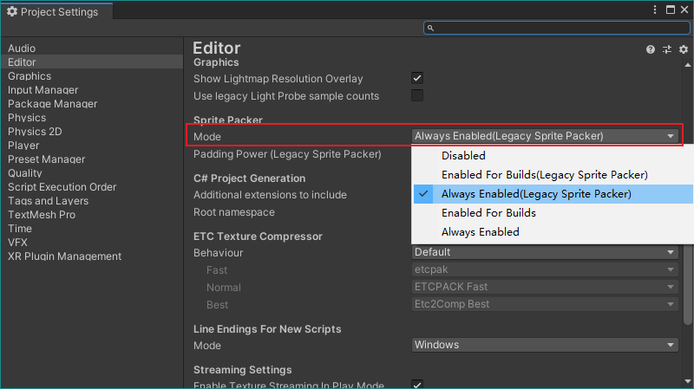This screenshot has width=694, height=389.
Task: Toggle Show Lightmap Resolution Overlay checkbox
Action: pos(417,79)
